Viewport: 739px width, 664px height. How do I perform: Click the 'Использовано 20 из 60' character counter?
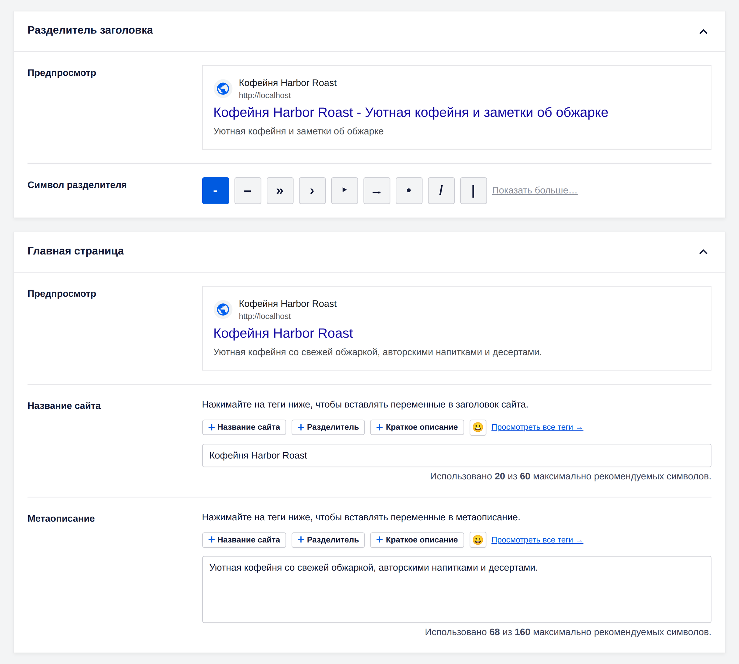[x=570, y=476]
